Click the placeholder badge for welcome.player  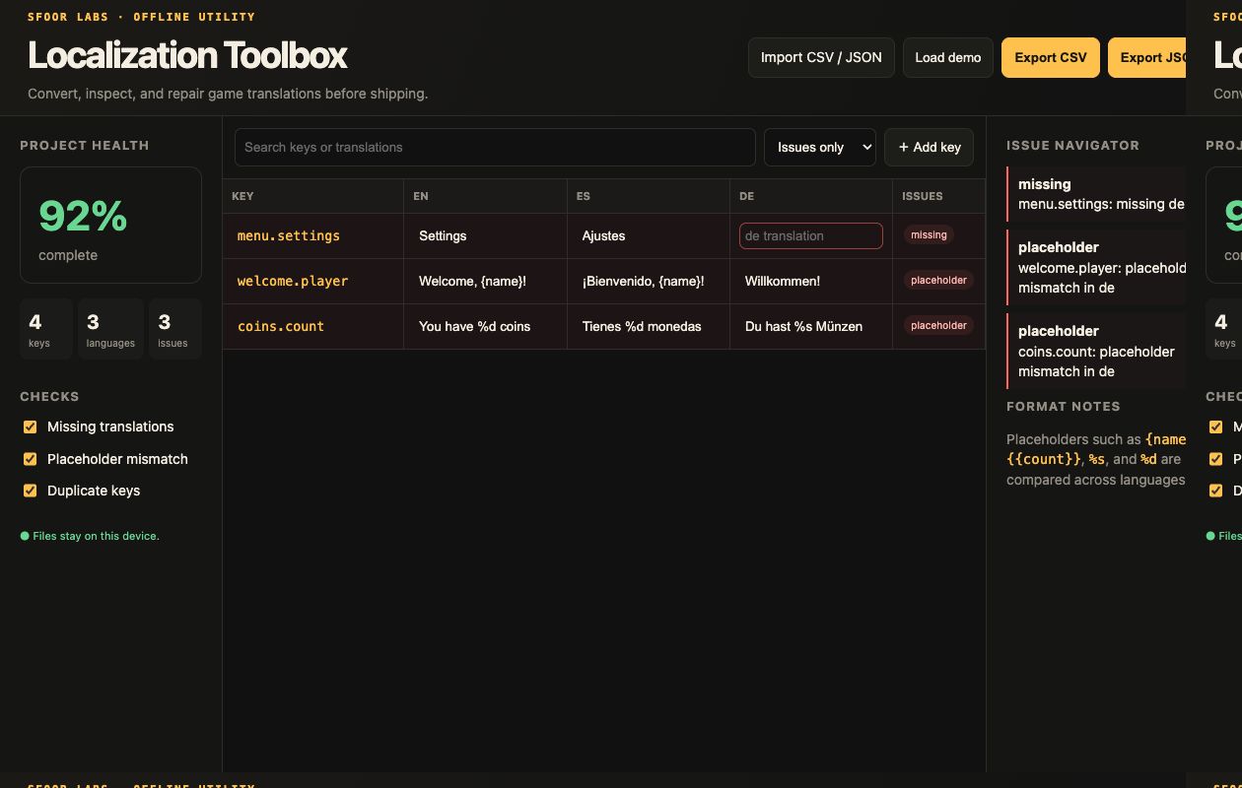[x=938, y=281]
